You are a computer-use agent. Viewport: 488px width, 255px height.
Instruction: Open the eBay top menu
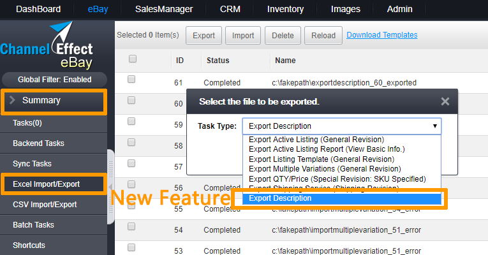98,10
